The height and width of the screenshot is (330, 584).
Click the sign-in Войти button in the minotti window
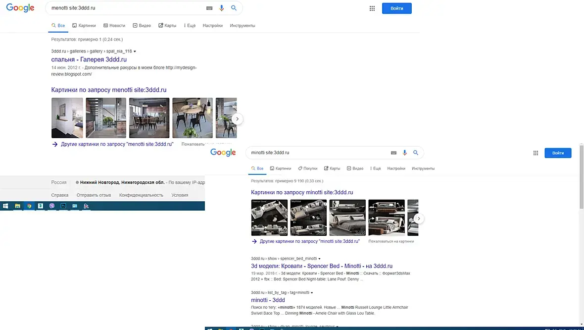click(x=558, y=153)
